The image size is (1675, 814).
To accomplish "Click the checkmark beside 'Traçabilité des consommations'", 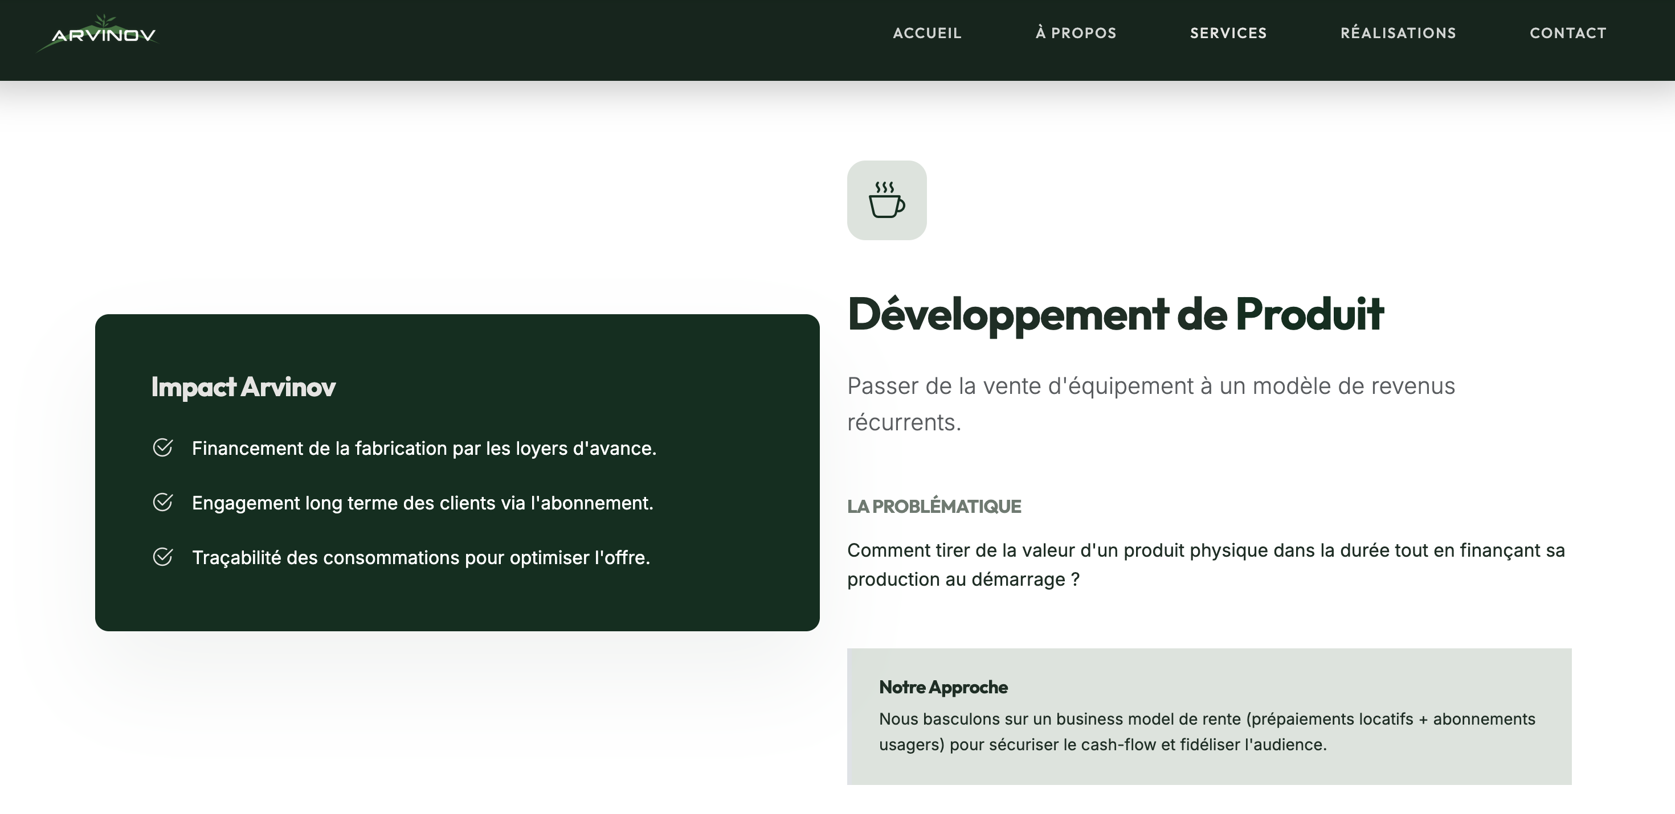I will click(163, 556).
